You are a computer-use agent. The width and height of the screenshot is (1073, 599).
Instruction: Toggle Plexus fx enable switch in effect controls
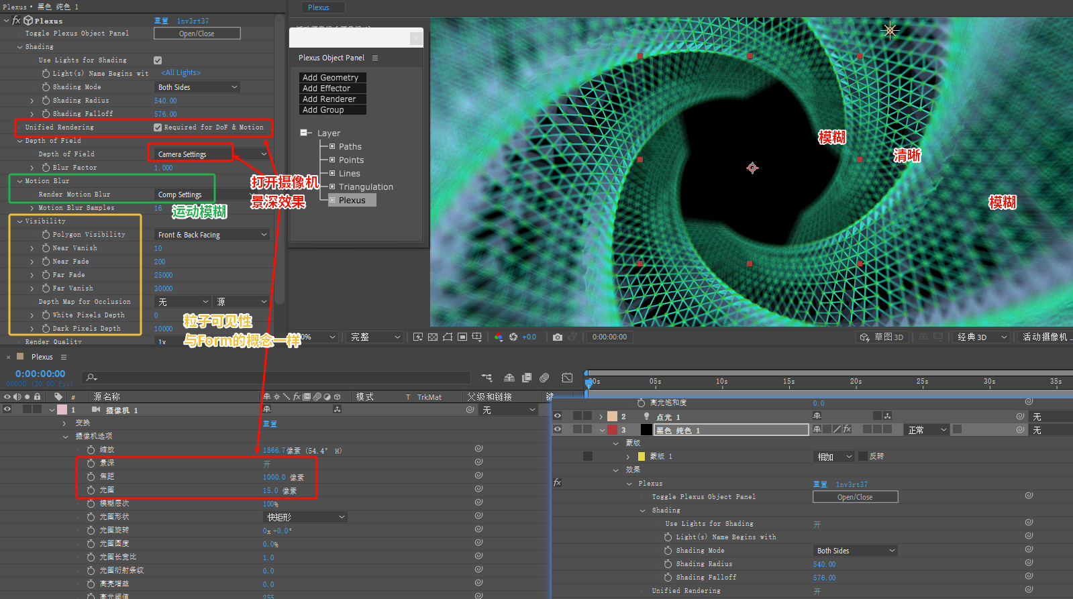(16, 21)
